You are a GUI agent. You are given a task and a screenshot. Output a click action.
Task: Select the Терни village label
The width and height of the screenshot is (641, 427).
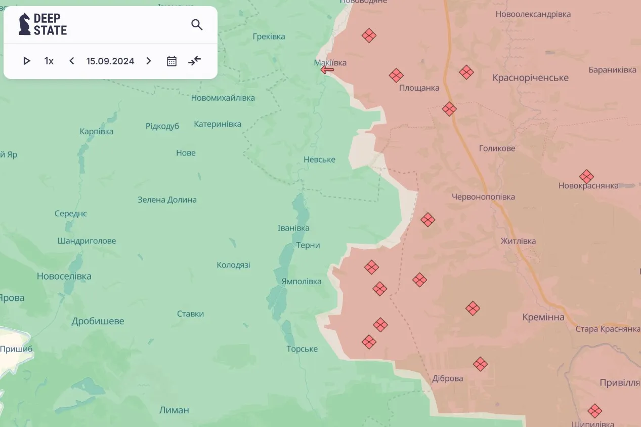point(308,245)
